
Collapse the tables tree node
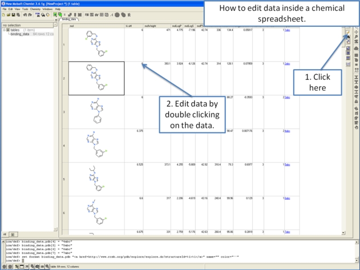5,30
